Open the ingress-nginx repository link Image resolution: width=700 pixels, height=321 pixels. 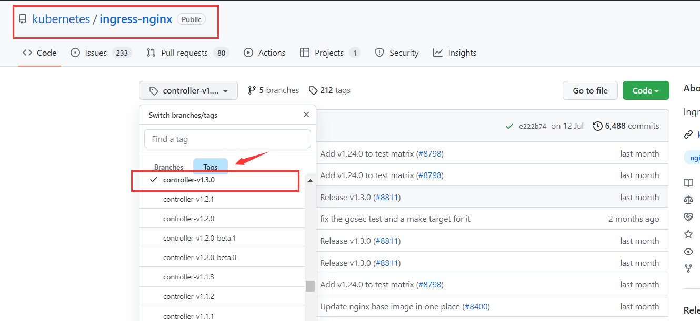coord(136,19)
